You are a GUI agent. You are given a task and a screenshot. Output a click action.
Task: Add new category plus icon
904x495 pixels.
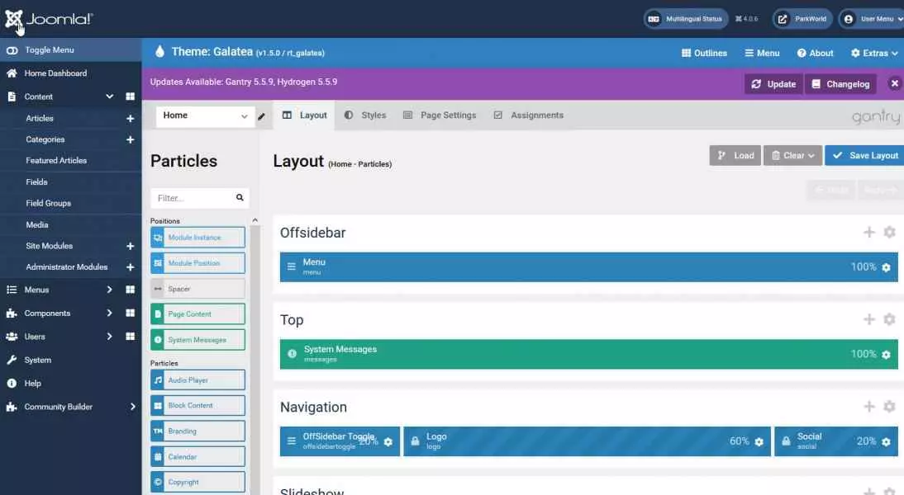click(x=131, y=139)
